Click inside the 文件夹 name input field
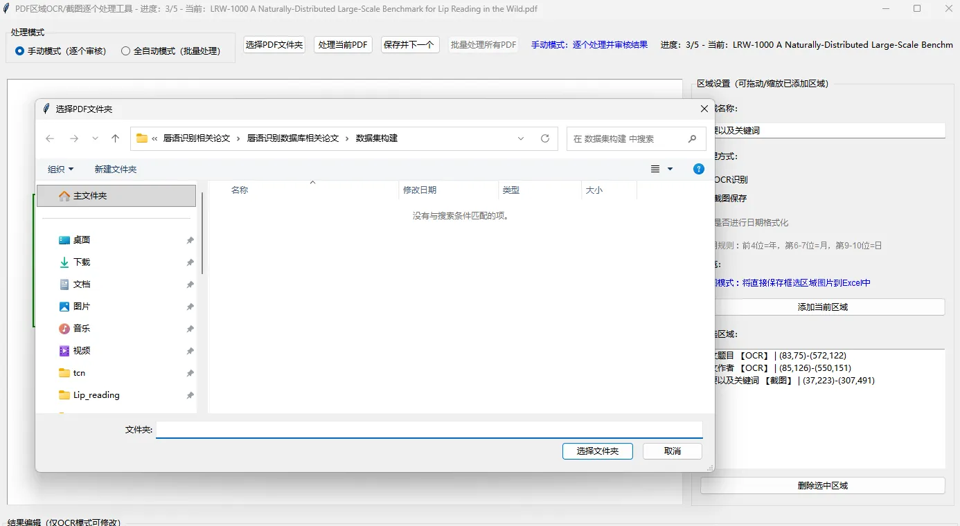The image size is (960, 526). click(429, 429)
